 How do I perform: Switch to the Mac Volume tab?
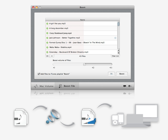click(43, 86)
